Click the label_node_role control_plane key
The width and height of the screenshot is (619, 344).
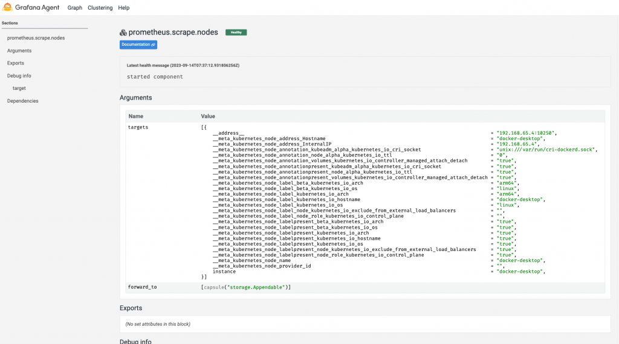point(308,216)
